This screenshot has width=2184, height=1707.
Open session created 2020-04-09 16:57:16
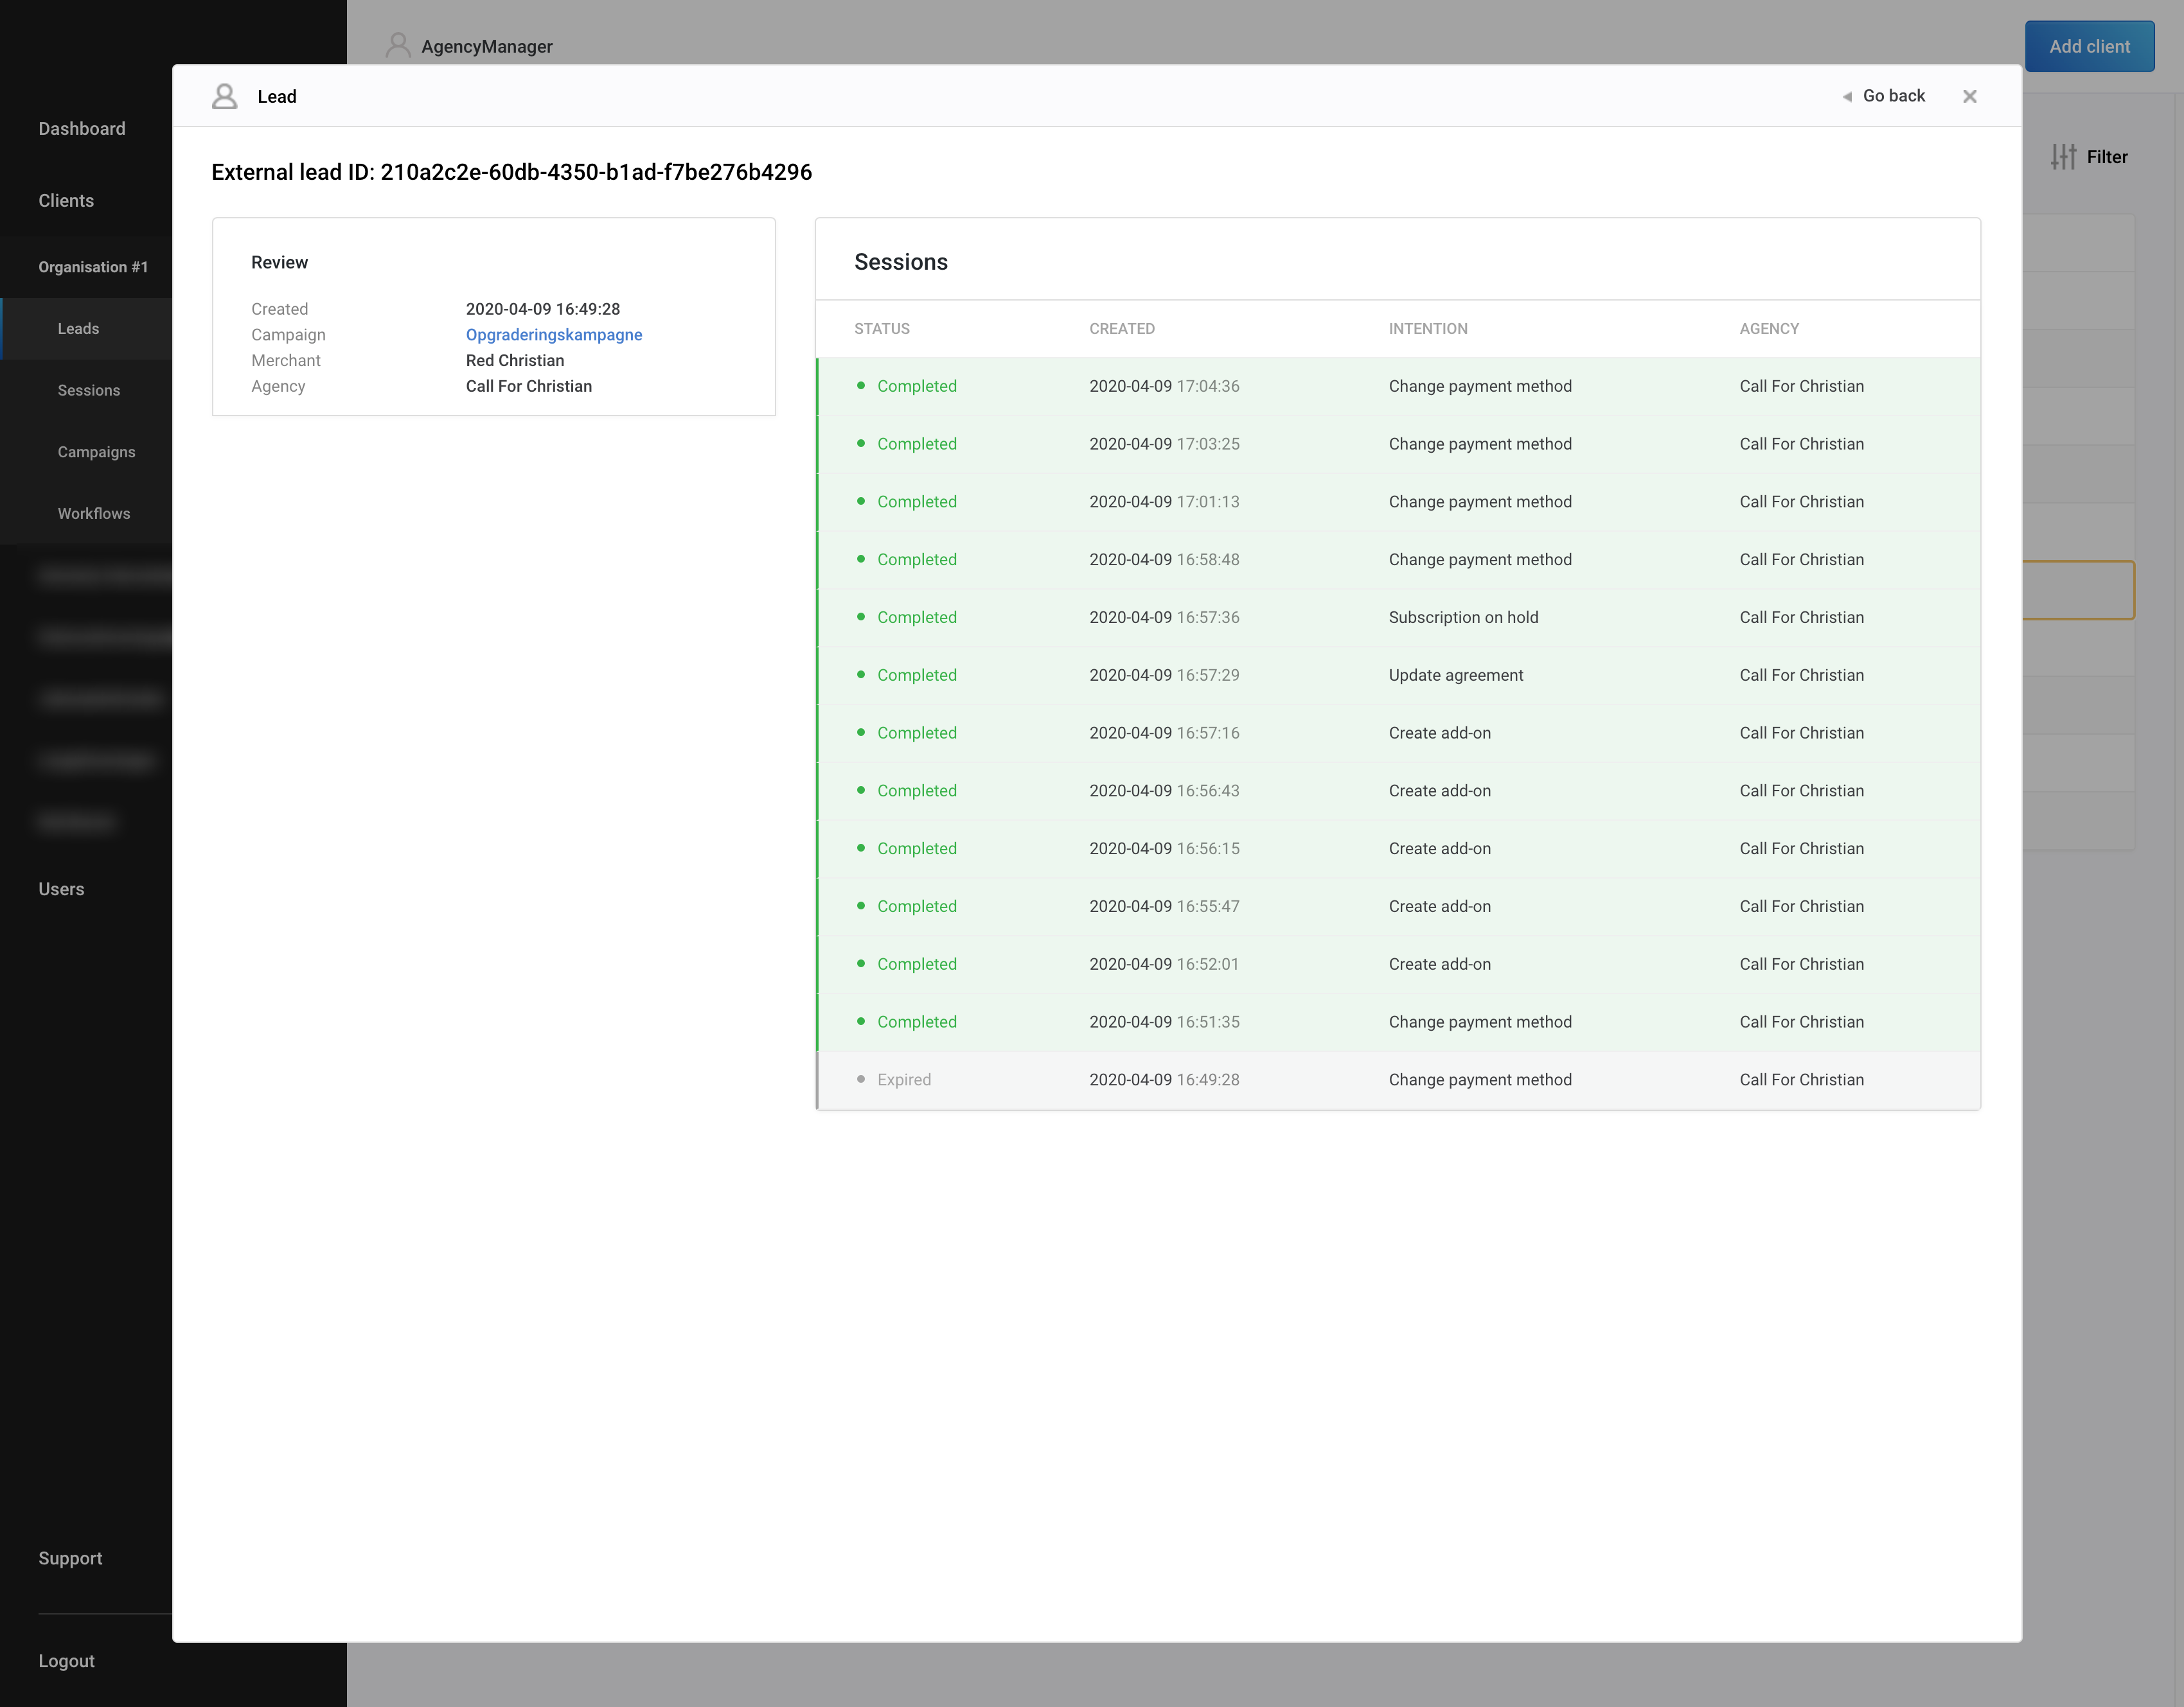pyautogui.click(x=1398, y=733)
